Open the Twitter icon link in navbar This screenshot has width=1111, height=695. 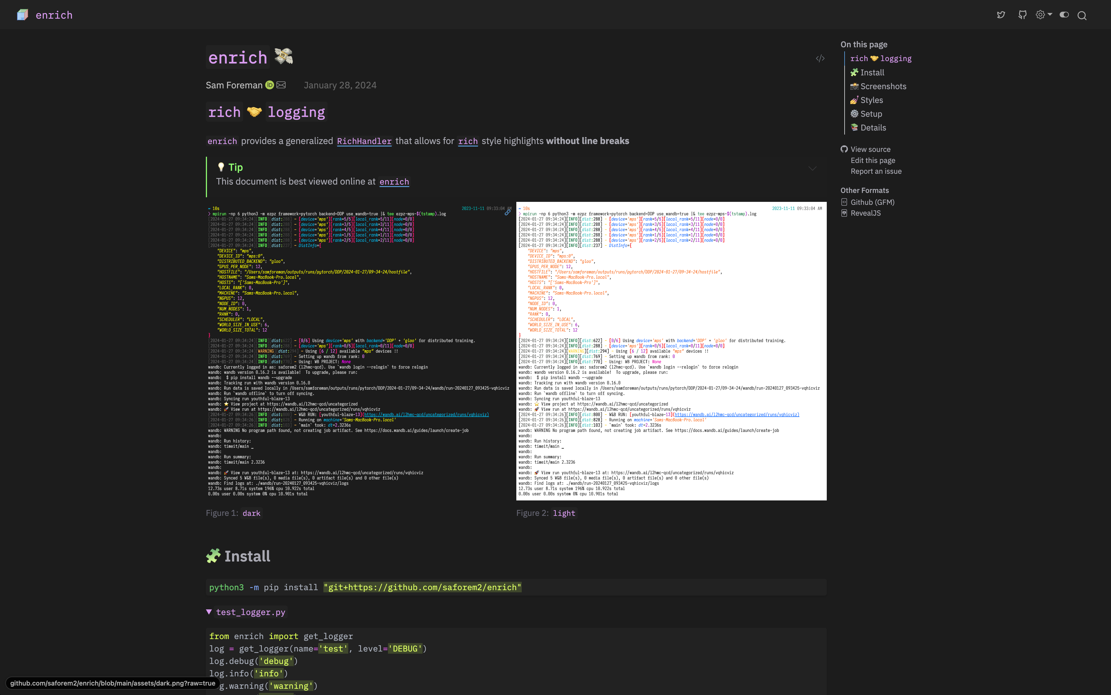[x=1001, y=15]
